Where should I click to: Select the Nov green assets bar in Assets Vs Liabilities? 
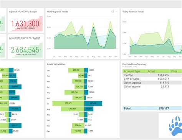point(78,125)
